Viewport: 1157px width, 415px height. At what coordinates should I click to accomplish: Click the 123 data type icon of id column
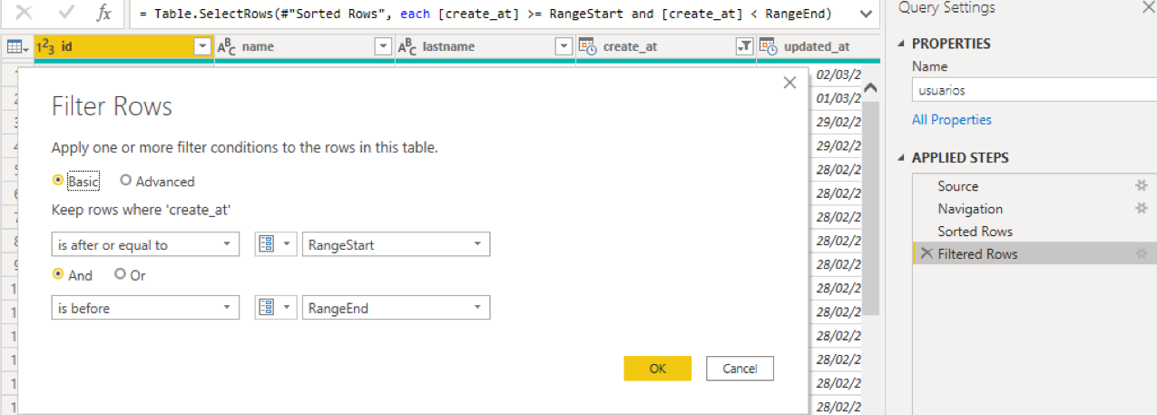pyautogui.click(x=45, y=46)
